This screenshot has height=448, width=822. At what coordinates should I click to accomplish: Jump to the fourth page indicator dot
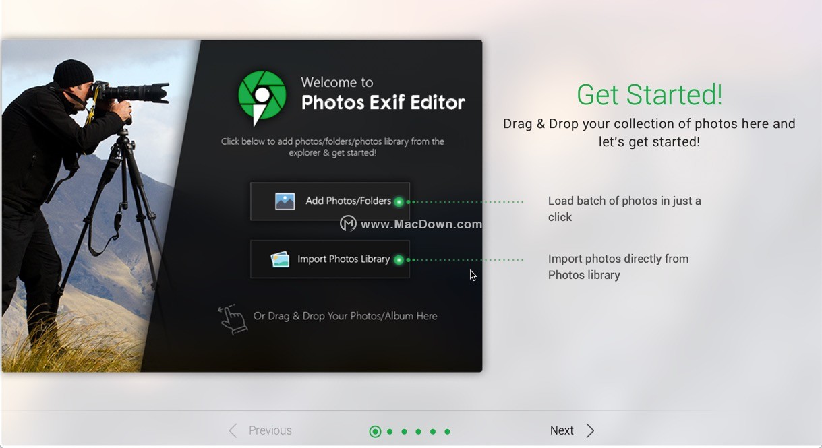(419, 432)
